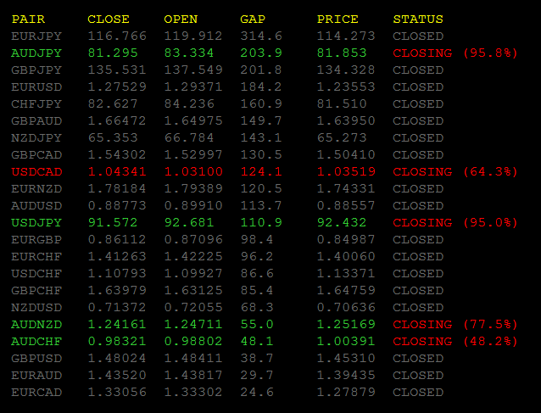Image resolution: width=541 pixels, height=413 pixels.
Task: Click the PRICE column header
Action: 337,19
